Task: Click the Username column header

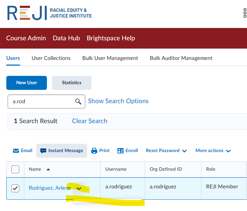Action: coord(116,169)
